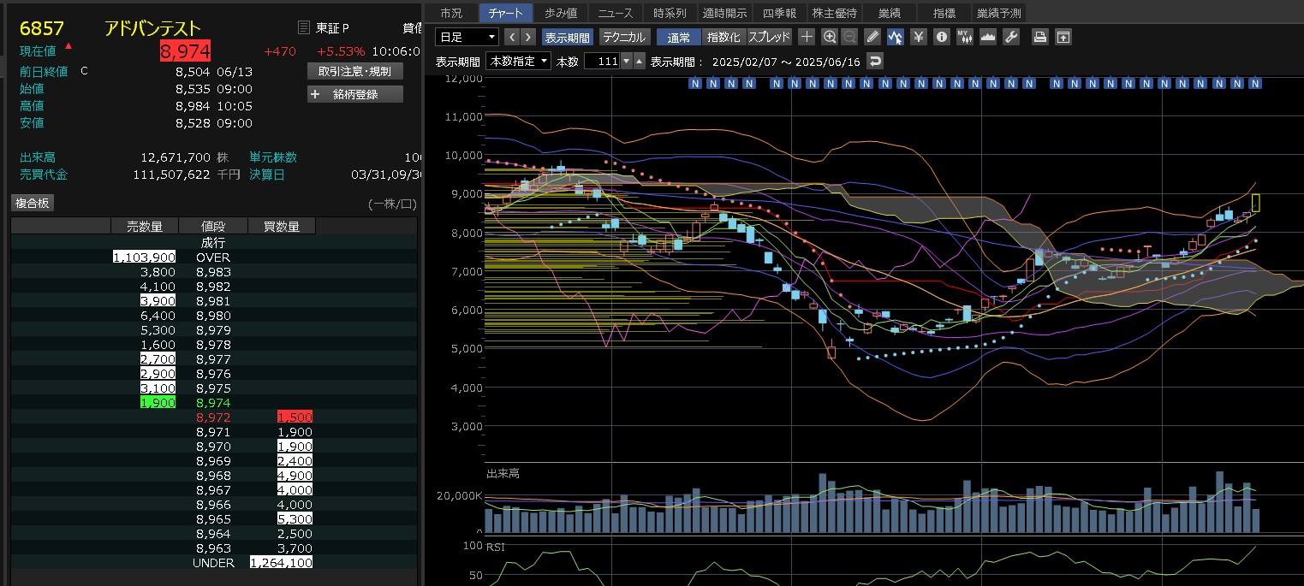Screen dimensions: 1304x586
Task: Click the 買数量 column header
Action: [282, 226]
